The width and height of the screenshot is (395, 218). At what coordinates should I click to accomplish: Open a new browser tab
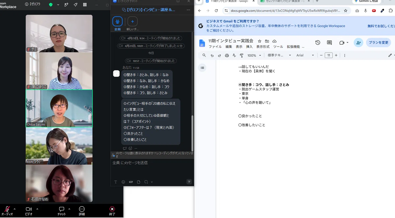point(317,1)
